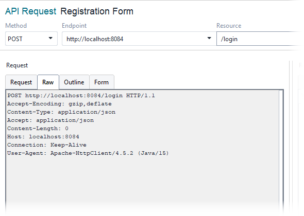Expand the Endpoint dropdown arrow
This screenshot has width=304, height=216.
[x=209, y=39]
